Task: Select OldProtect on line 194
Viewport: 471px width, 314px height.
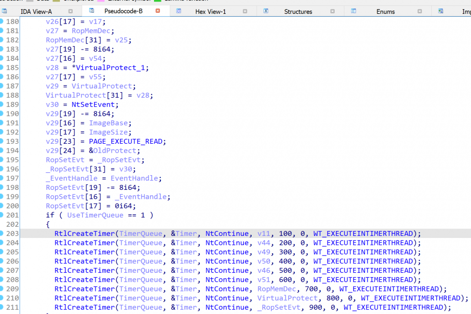Action: (x=114, y=151)
